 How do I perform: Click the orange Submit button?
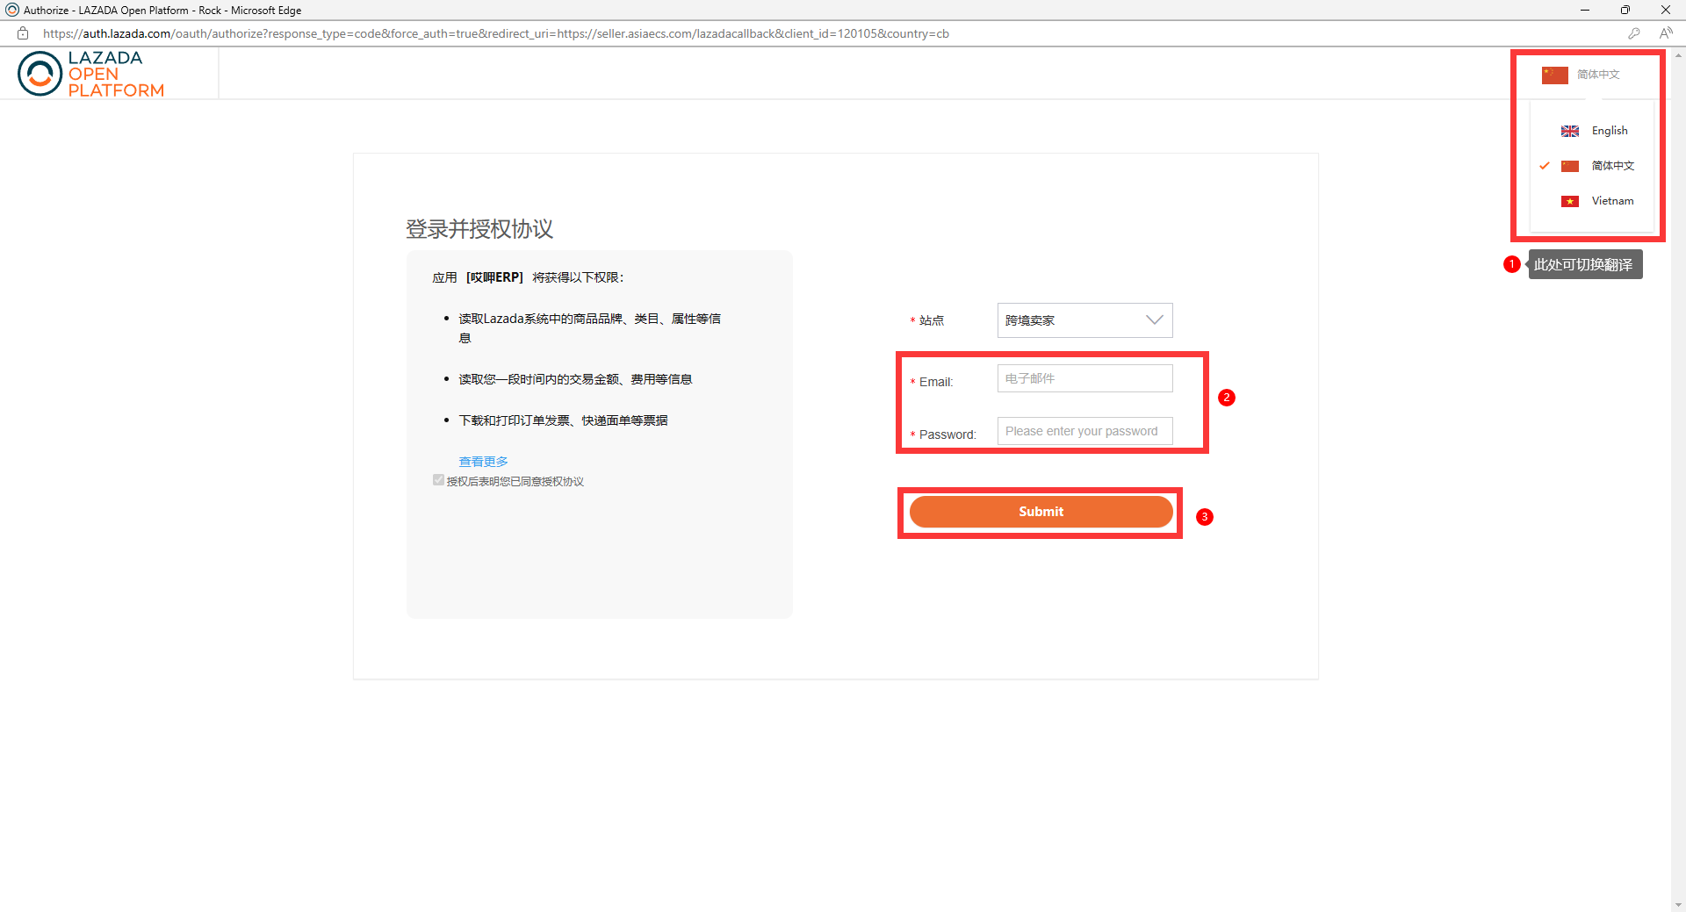click(1041, 512)
